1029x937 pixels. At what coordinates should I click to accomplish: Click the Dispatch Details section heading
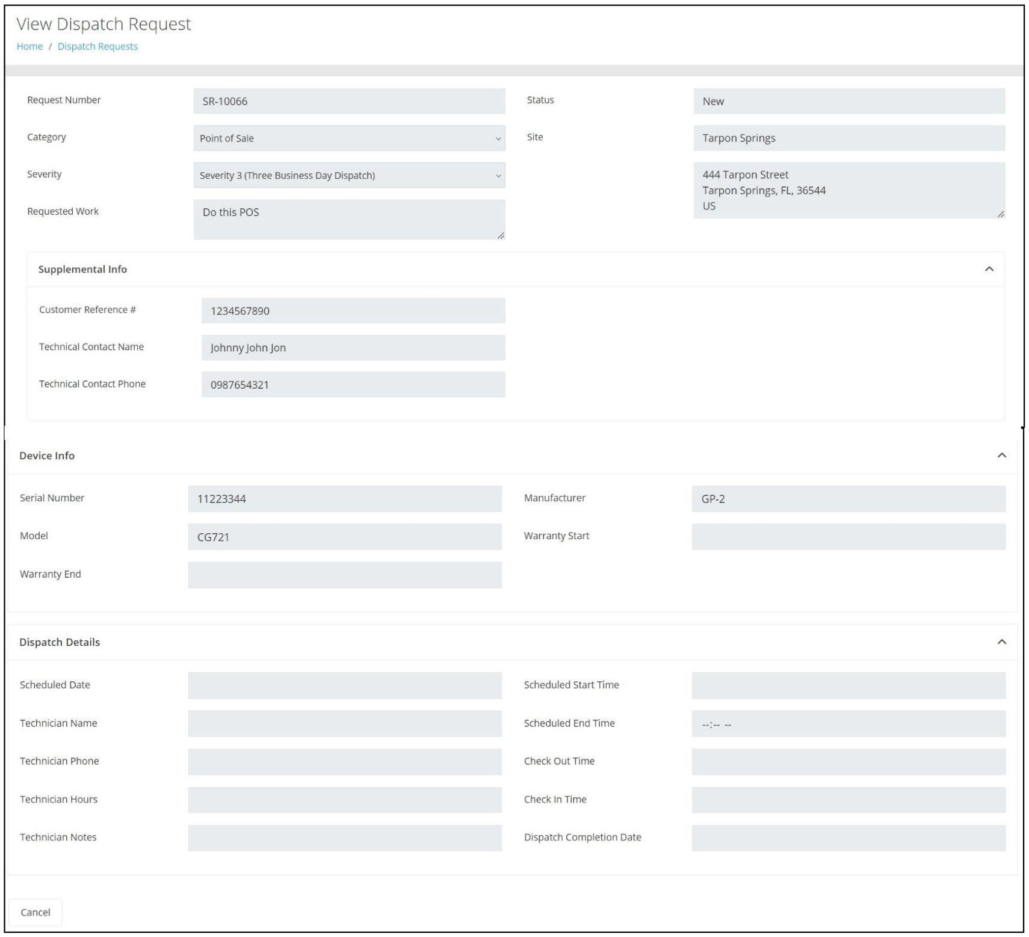[x=60, y=642]
